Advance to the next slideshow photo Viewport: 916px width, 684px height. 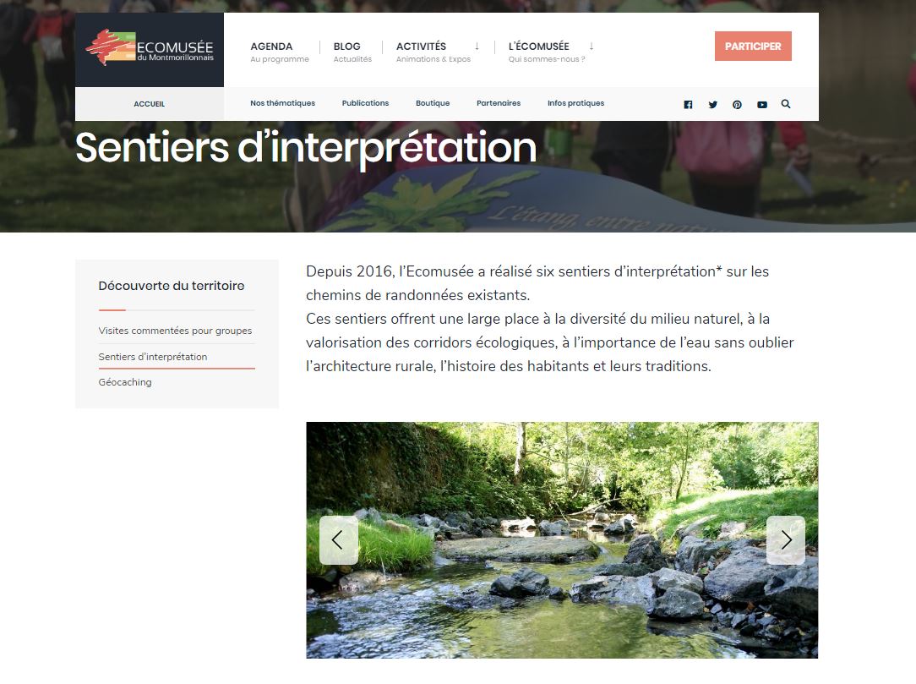click(786, 539)
